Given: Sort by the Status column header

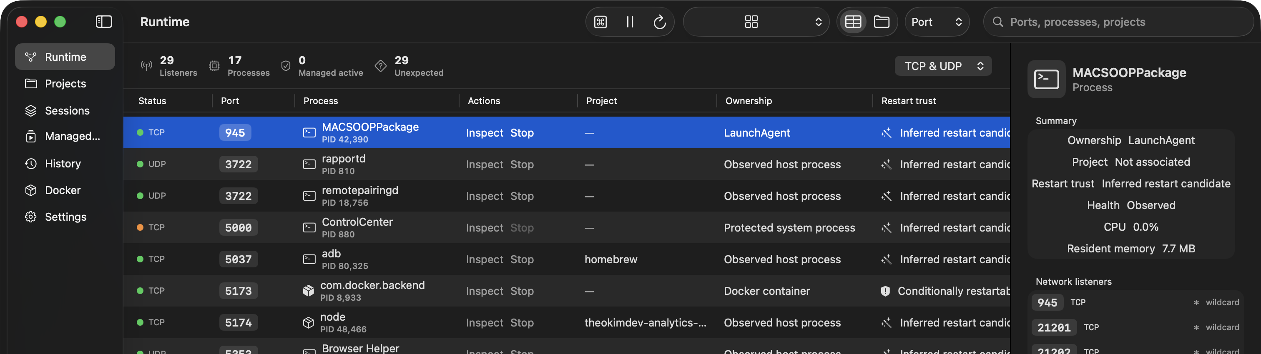Looking at the screenshot, I should (x=152, y=101).
